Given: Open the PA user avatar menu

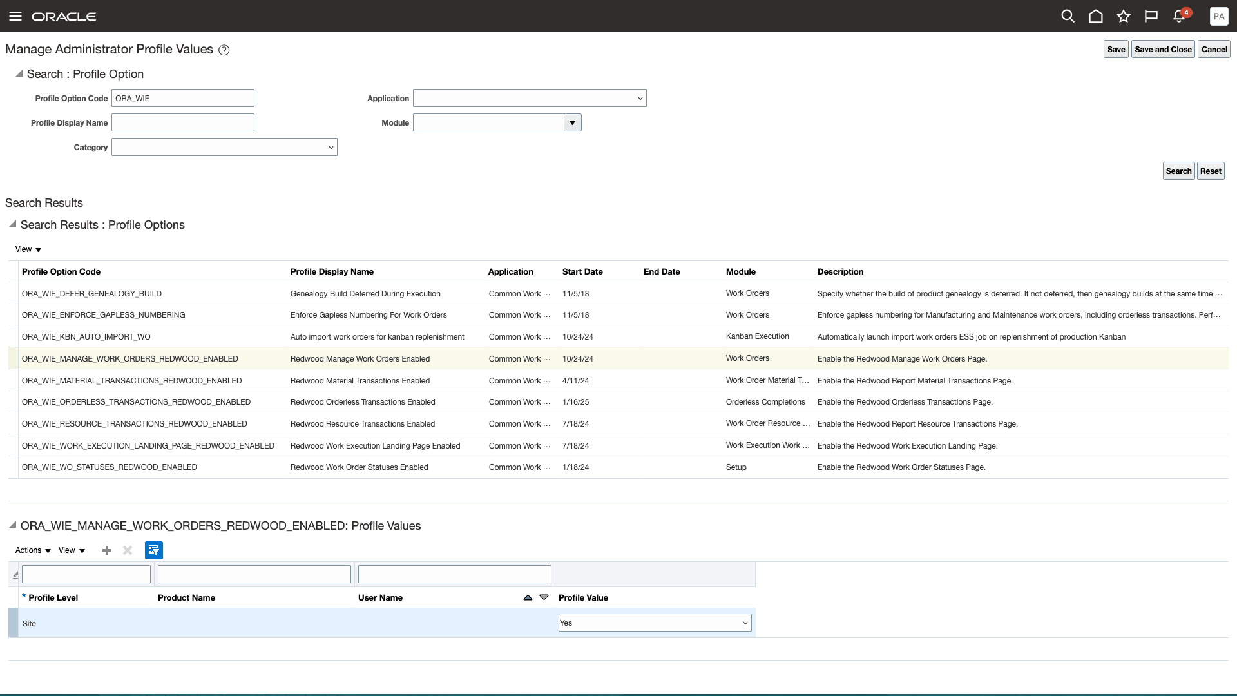Looking at the screenshot, I should click(x=1219, y=16).
